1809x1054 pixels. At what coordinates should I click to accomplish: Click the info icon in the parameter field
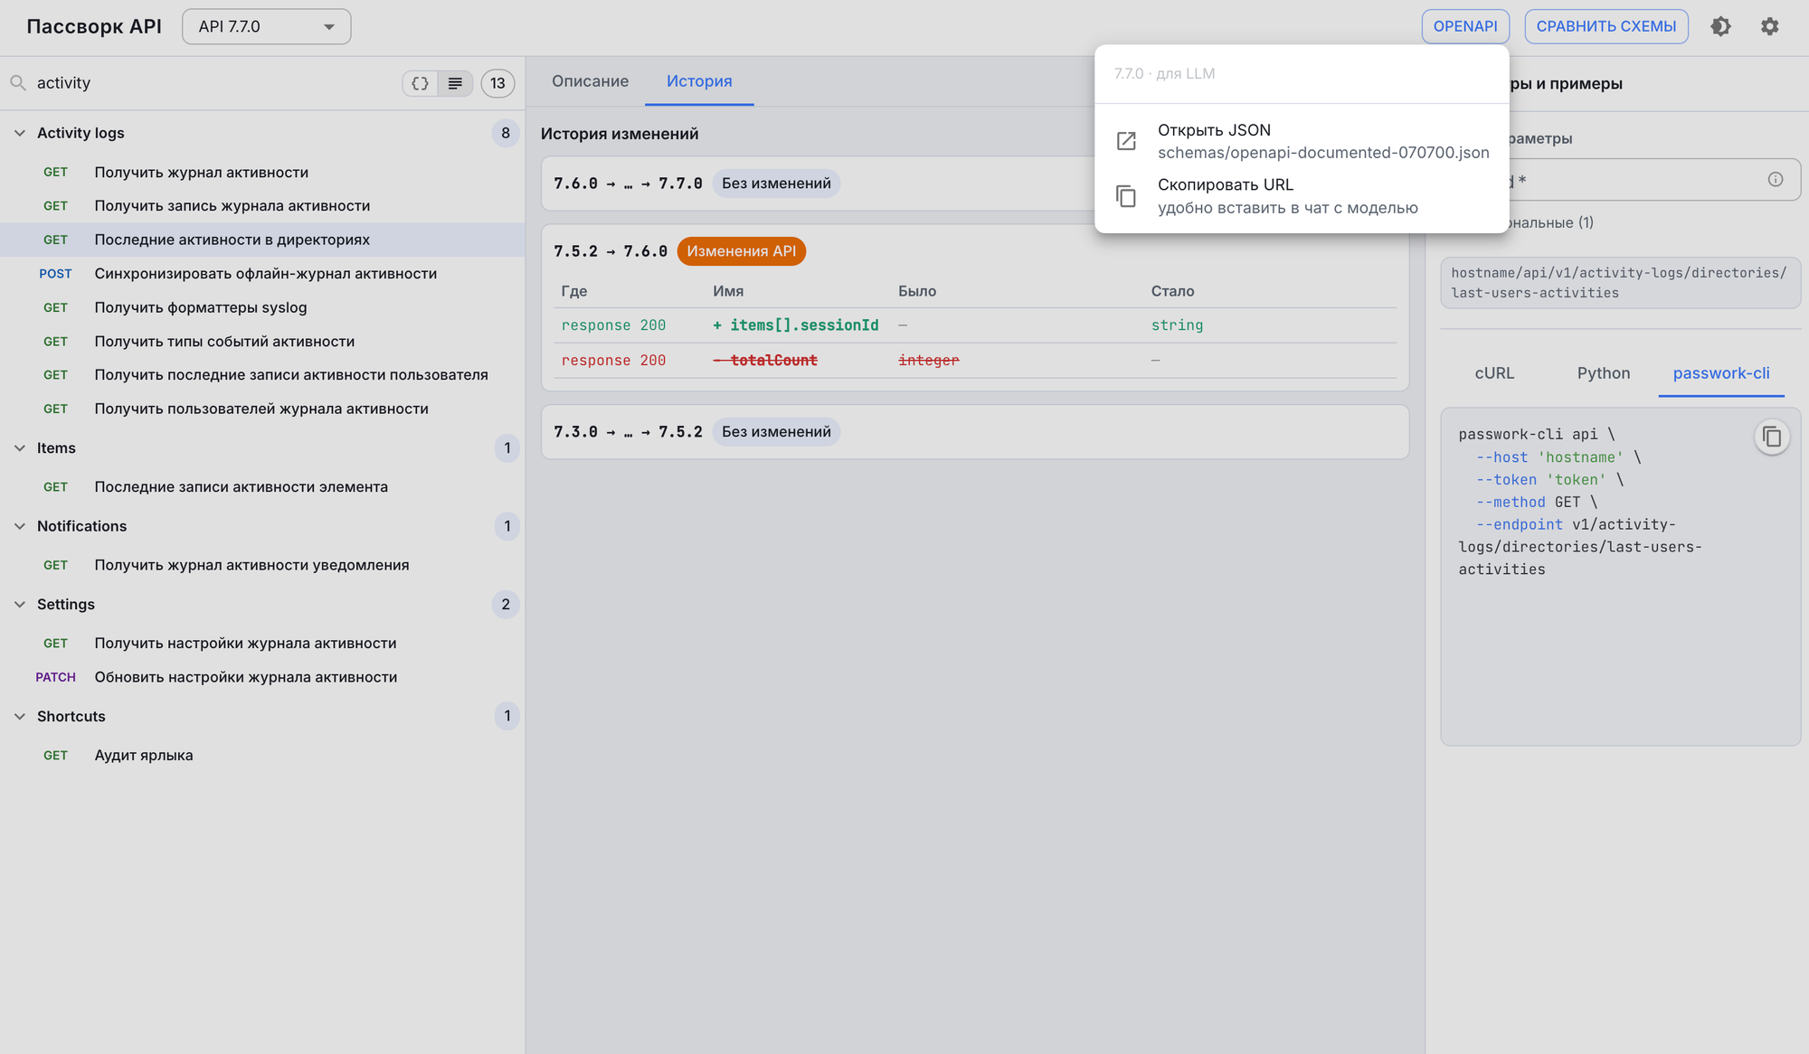pyautogui.click(x=1776, y=180)
